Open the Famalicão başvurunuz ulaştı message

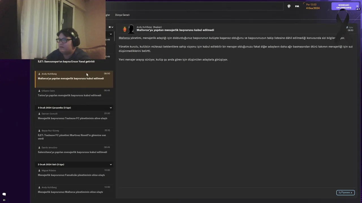point(74,175)
